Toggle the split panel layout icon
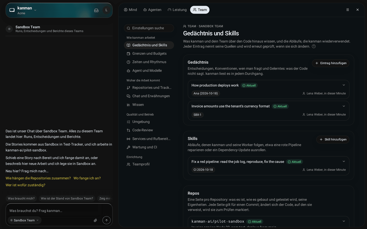The width and height of the screenshot is (367, 229). [x=348, y=10]
